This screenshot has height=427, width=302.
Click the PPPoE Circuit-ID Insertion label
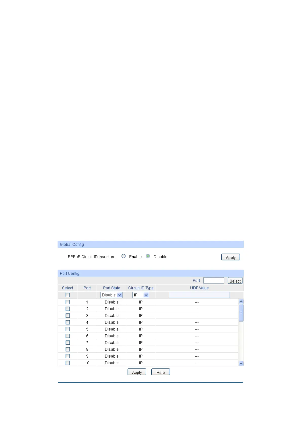click(x=91, y=257)
